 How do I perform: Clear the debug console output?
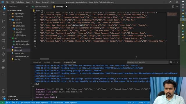click(x=171, y=62)
